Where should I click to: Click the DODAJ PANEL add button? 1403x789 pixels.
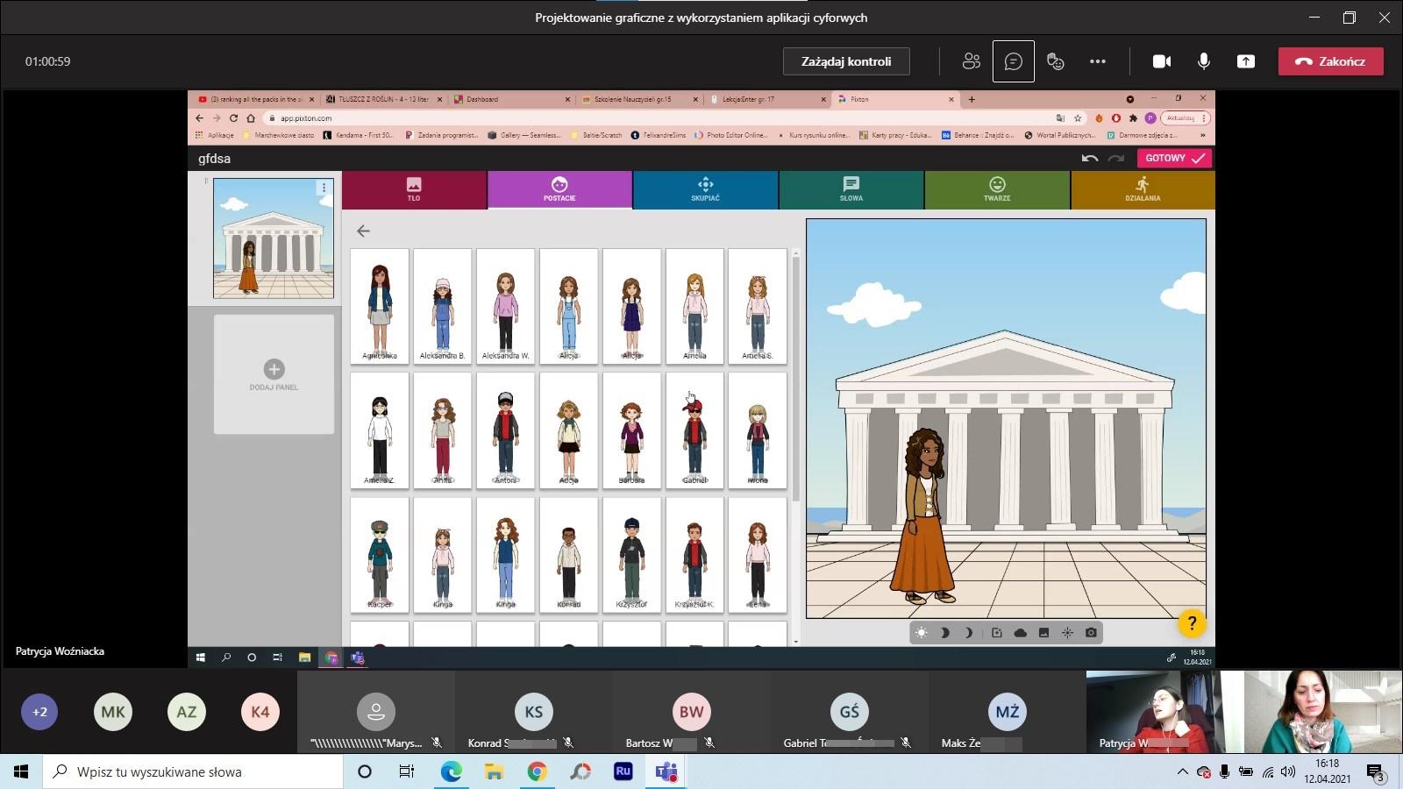(x=274, y=374)
